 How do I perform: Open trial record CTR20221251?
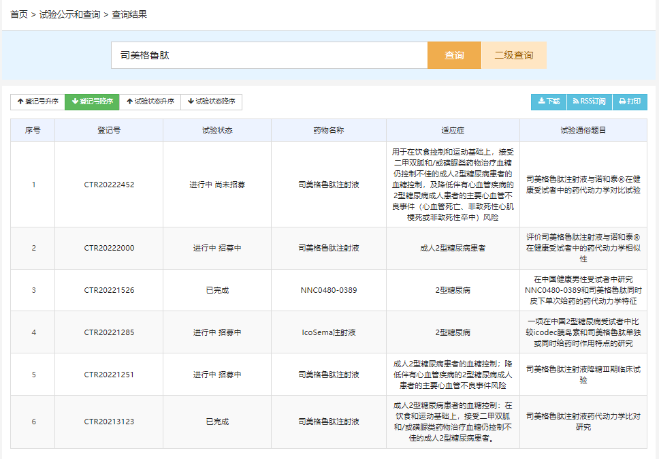pos(109,375)
